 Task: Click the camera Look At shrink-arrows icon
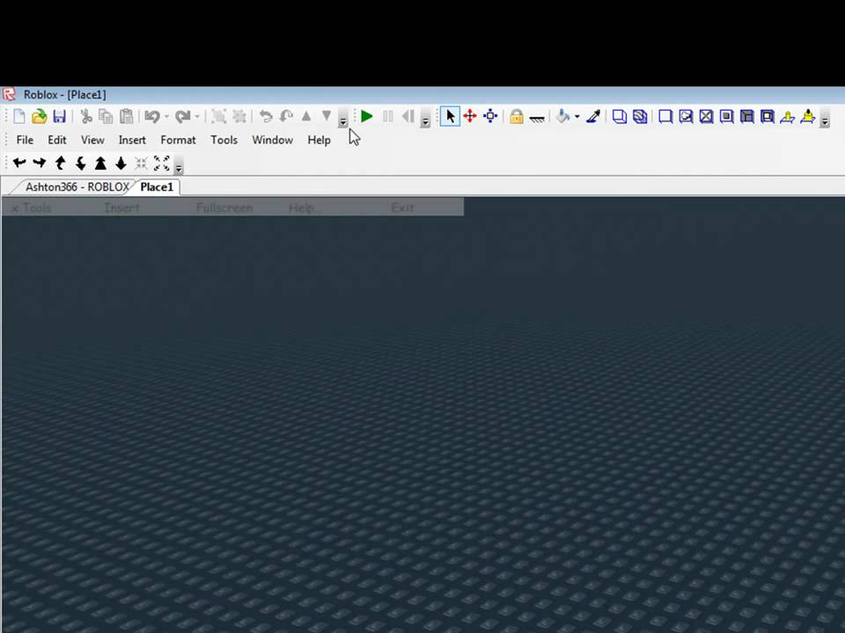click(x=141, y=164)
